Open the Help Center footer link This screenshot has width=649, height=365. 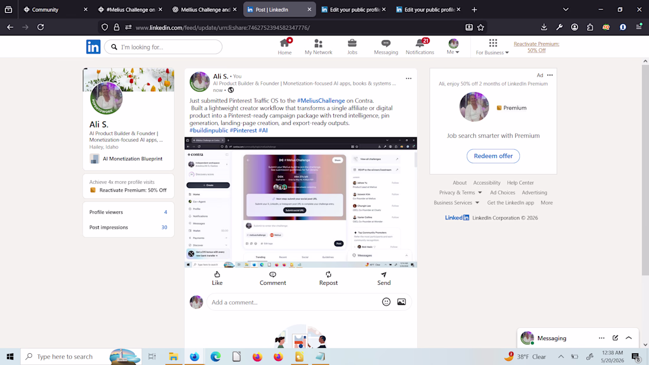(520, 183)
